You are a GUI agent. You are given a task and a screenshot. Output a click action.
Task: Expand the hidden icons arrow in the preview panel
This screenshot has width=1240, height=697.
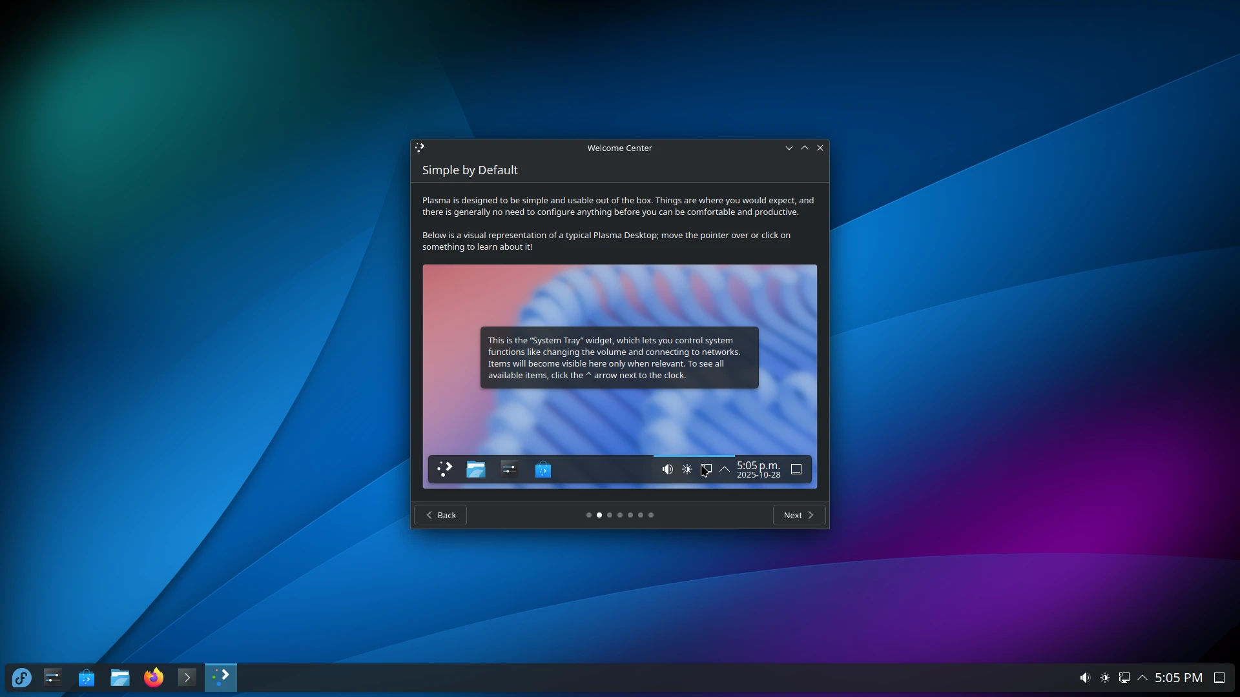725,469
